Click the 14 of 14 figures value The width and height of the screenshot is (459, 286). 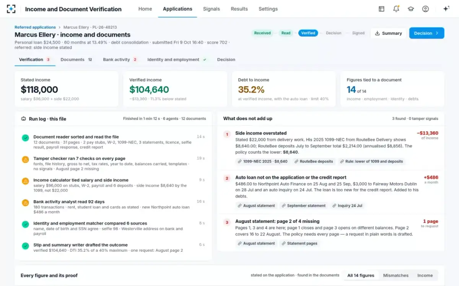pyautogui.click(x=356, y=90)
